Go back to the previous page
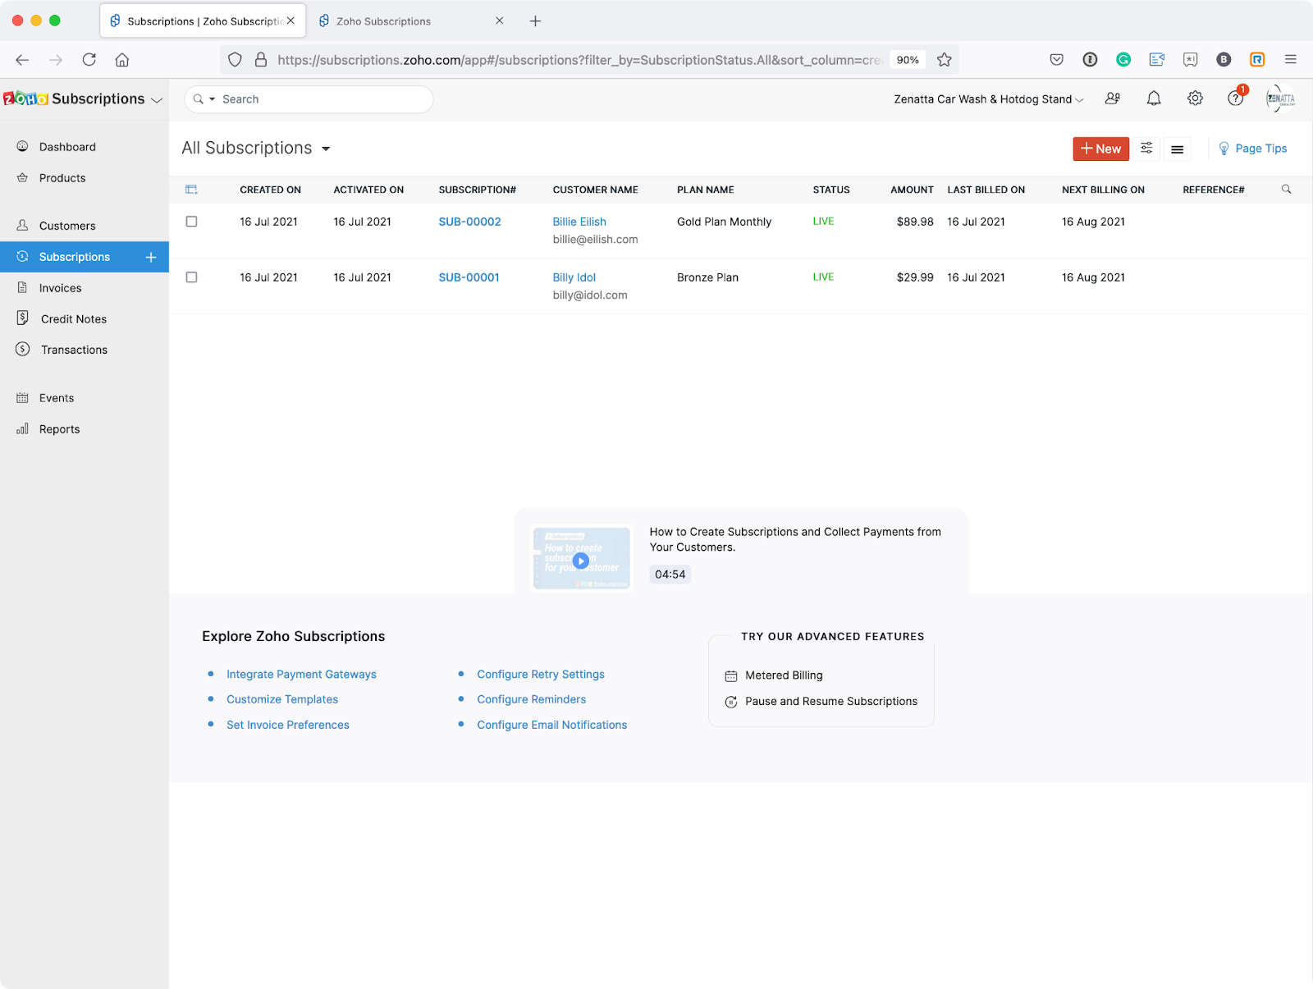 (x=22, y=60)
